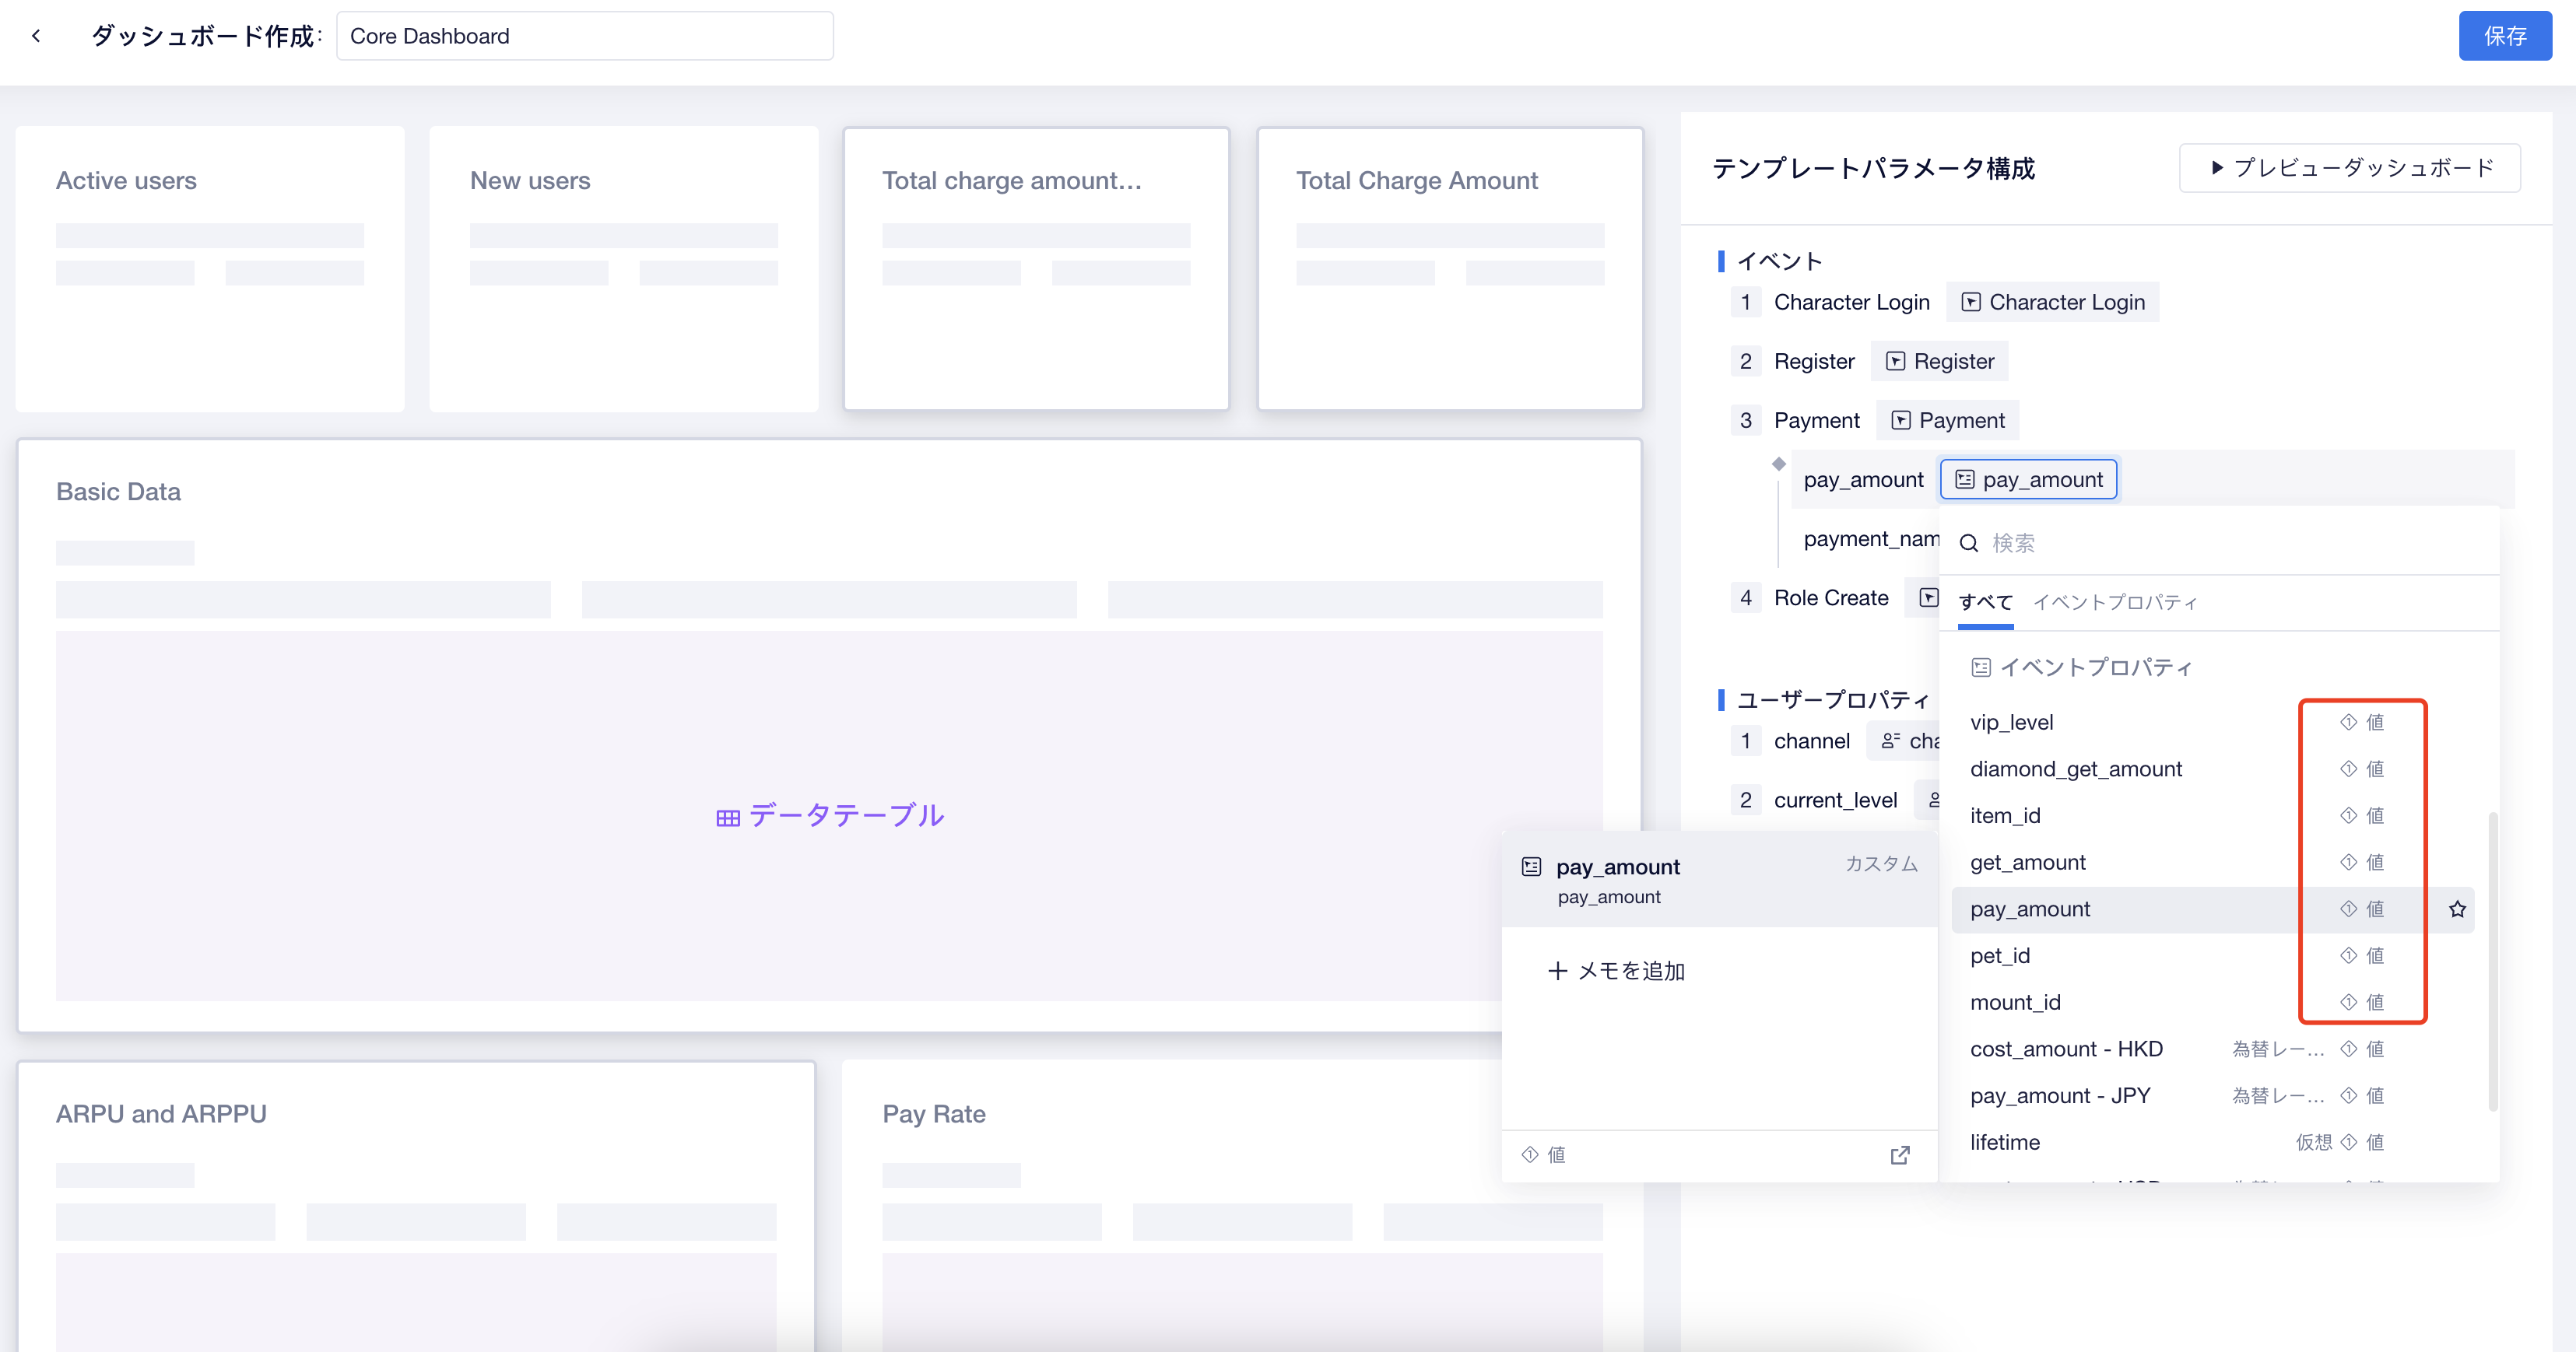This screenshot has height=1352, width=2576.
Task: Open the Character Login event selector
Action: click(x=2053, y=302)
